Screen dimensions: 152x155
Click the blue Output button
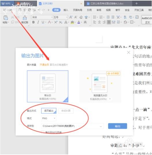[117, 126]
